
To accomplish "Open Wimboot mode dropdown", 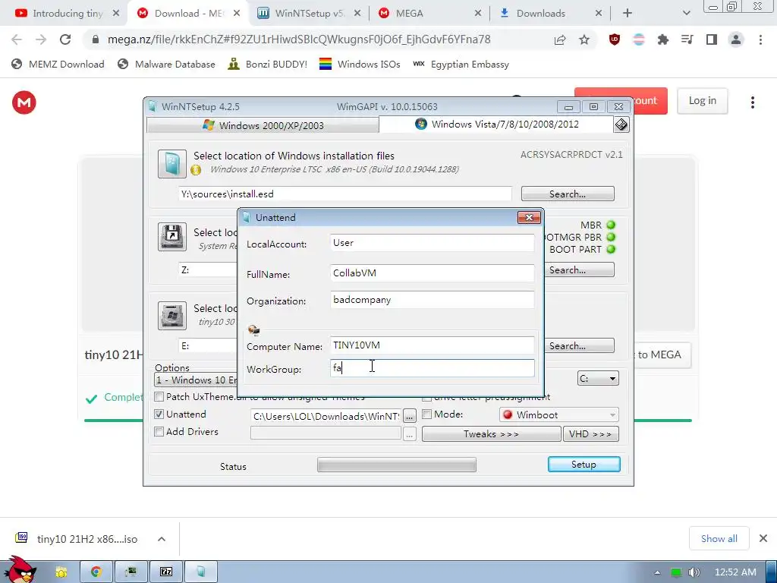I will (559, 414).
